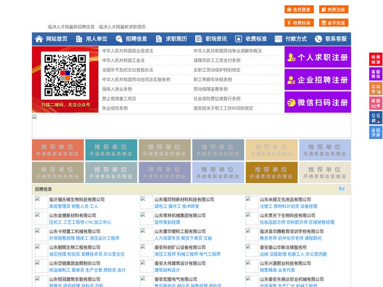Click 更多 in 招聘信息 header

343,189
